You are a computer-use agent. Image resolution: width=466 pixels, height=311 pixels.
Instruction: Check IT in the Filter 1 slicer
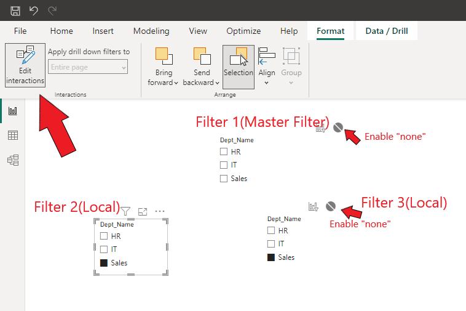pos(224,165)
